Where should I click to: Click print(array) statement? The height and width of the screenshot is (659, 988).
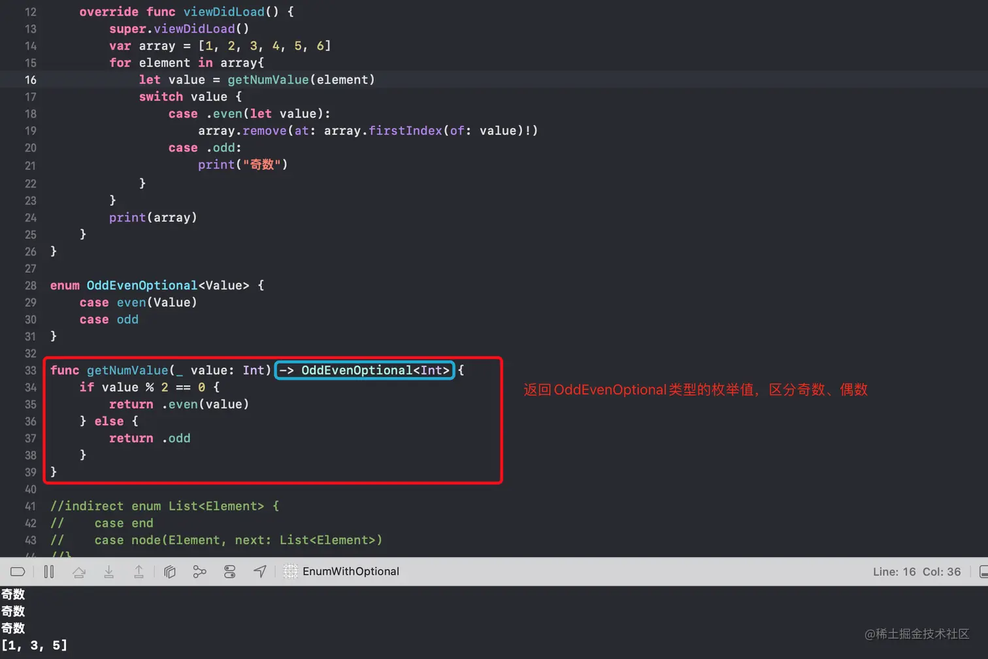153,217
